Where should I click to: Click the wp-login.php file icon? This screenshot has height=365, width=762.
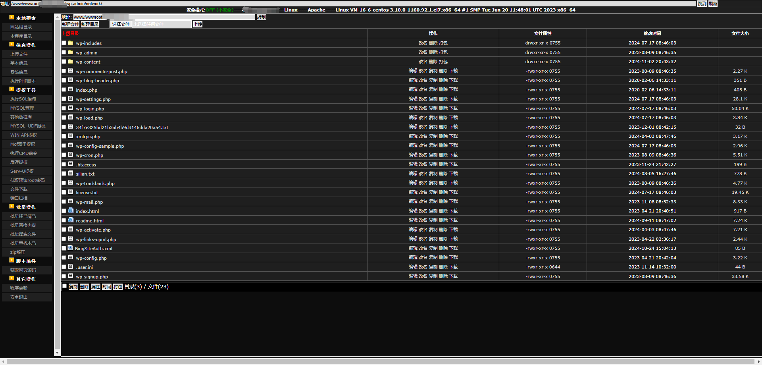point(71,108)
